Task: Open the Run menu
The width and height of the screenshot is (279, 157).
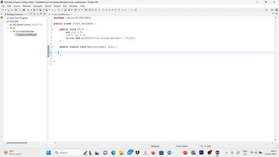Action: tap(65, 6)
